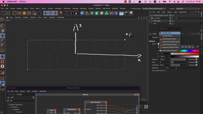This screenshot has height=114, width=203.
Task: Click the Camera object icon
Action: (126, 13)
